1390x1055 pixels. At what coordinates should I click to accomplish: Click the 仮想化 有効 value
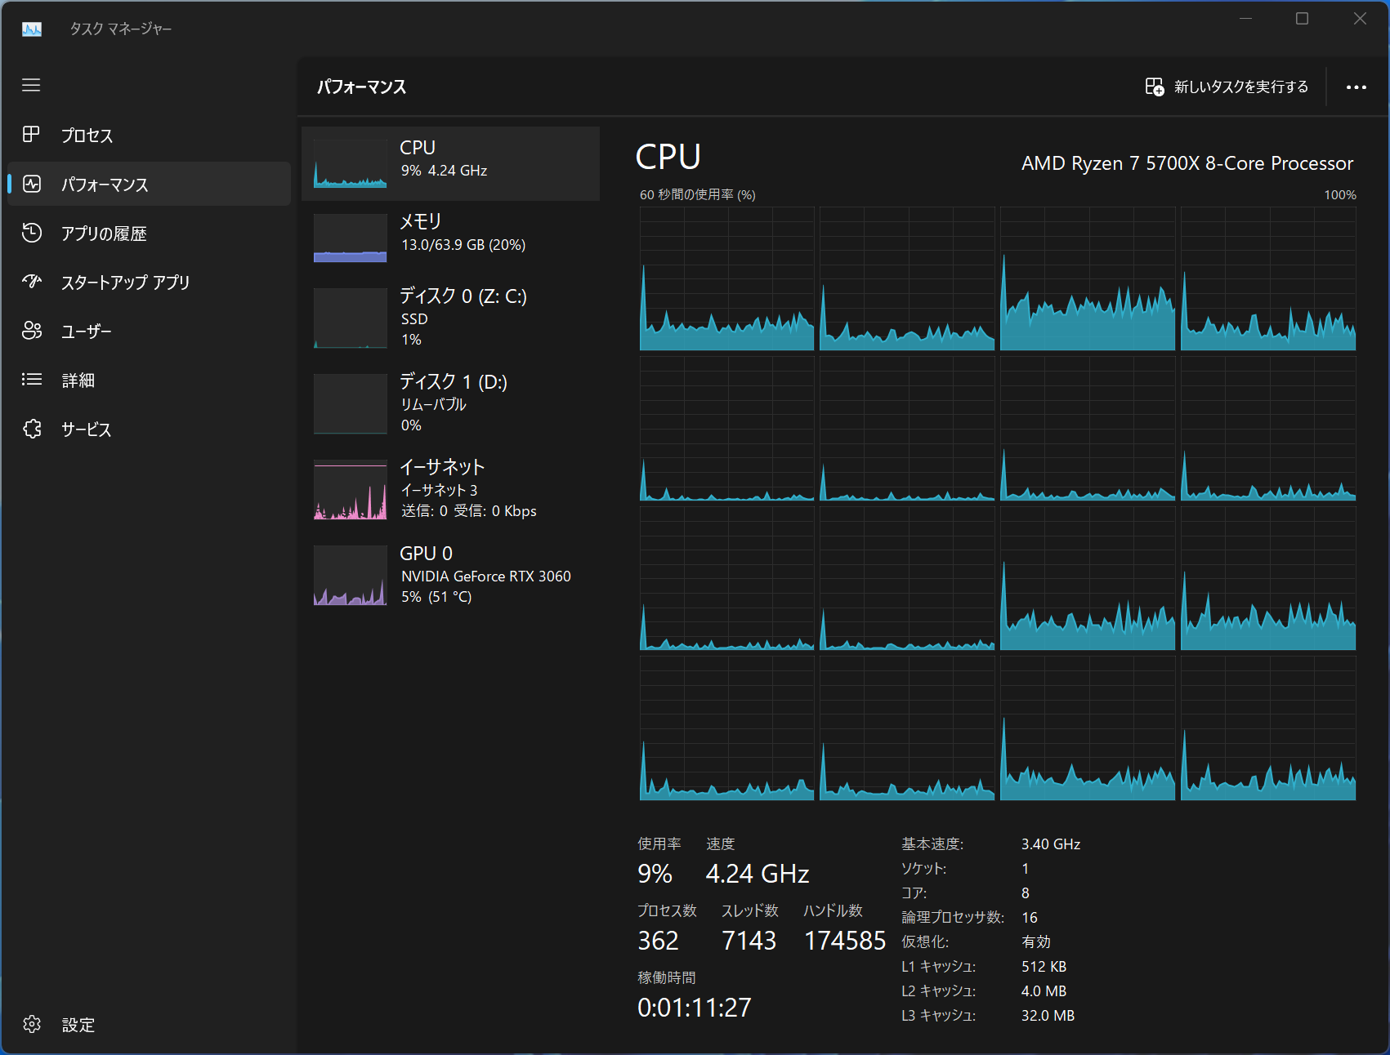[1036, 942]
